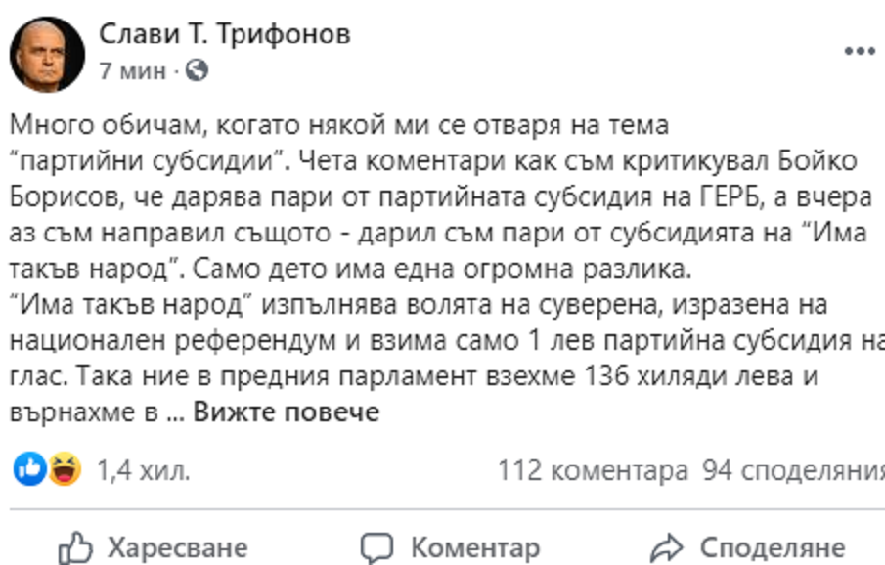Open the author name Слави Т. Трифонов
885x565 pixels.
click(x=224, y=35)
